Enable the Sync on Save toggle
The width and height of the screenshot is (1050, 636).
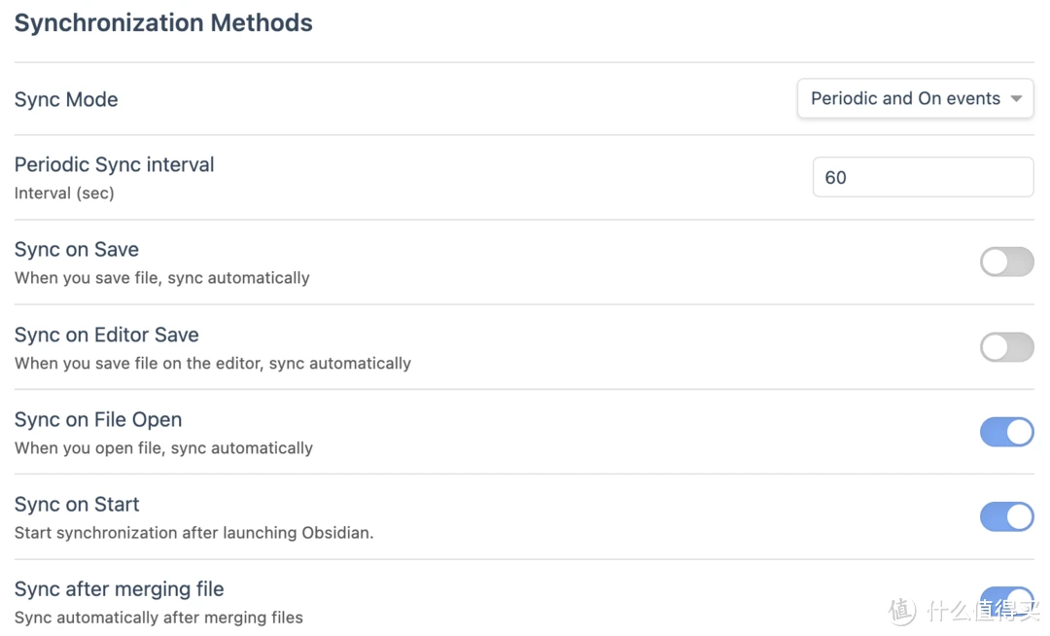click(1006, 262)
